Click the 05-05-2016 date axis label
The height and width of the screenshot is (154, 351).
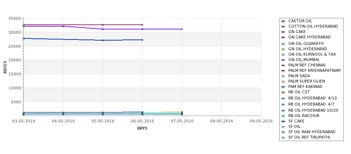103,121
